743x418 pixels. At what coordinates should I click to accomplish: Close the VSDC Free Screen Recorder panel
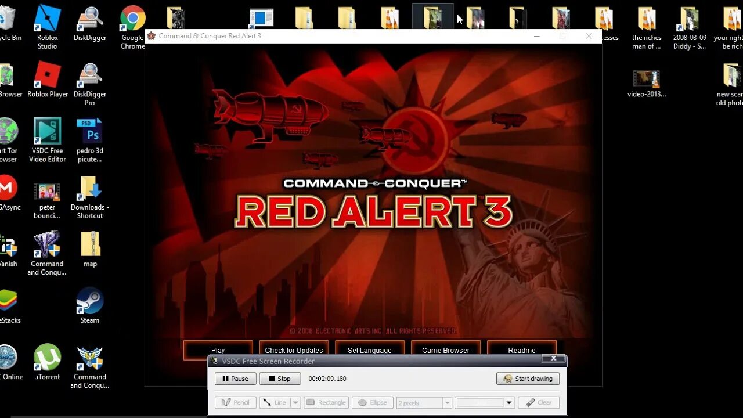pos(553,359)
